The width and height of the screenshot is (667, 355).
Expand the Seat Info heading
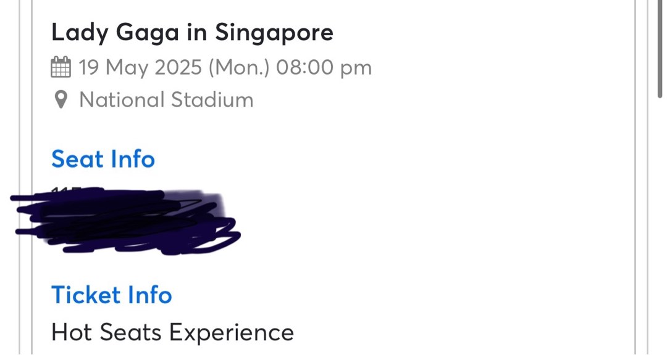click(x=103, y=159)
